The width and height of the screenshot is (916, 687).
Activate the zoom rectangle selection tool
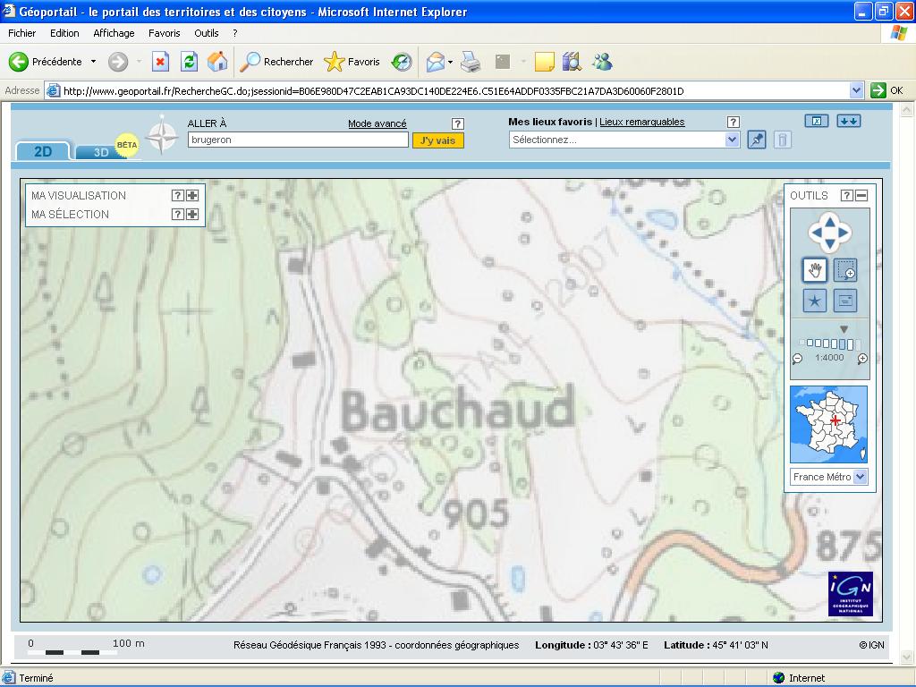pos(845,269)
